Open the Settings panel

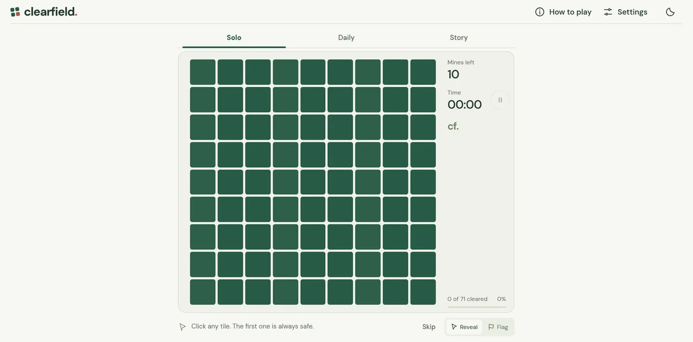click(625, 12)
